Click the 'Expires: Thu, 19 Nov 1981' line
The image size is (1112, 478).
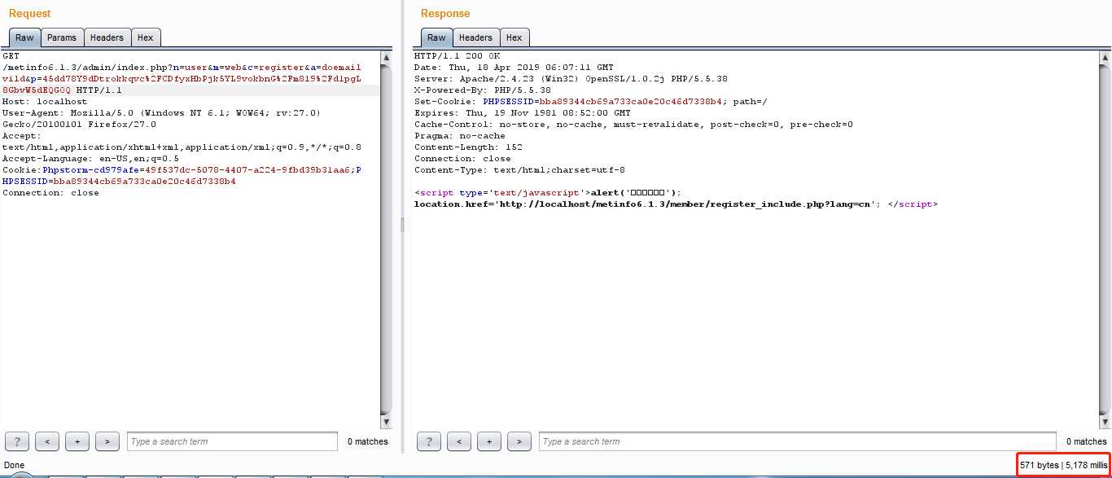[523, 113]
